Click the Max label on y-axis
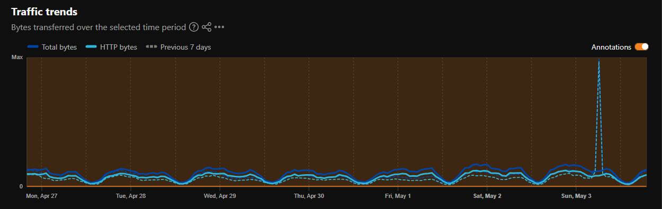This screenshot has height=209, width=662. click(17, 57)
